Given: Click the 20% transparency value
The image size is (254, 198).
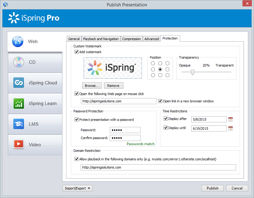Looking at the screenshot, I should tap(206, 65).
